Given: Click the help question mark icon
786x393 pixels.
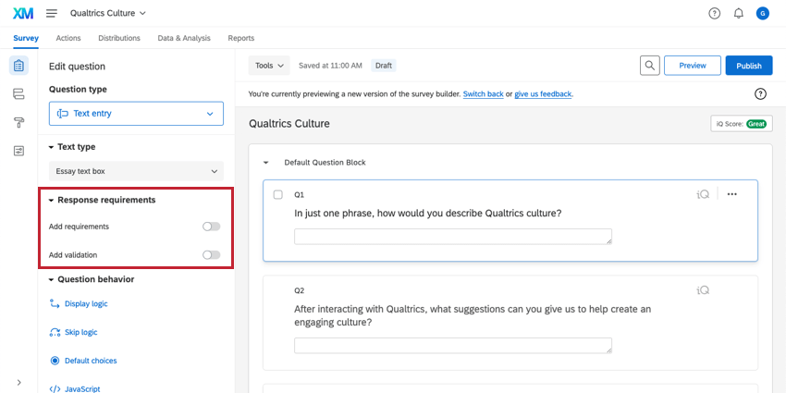Looking at the screenshot, I should pos(714,13).
